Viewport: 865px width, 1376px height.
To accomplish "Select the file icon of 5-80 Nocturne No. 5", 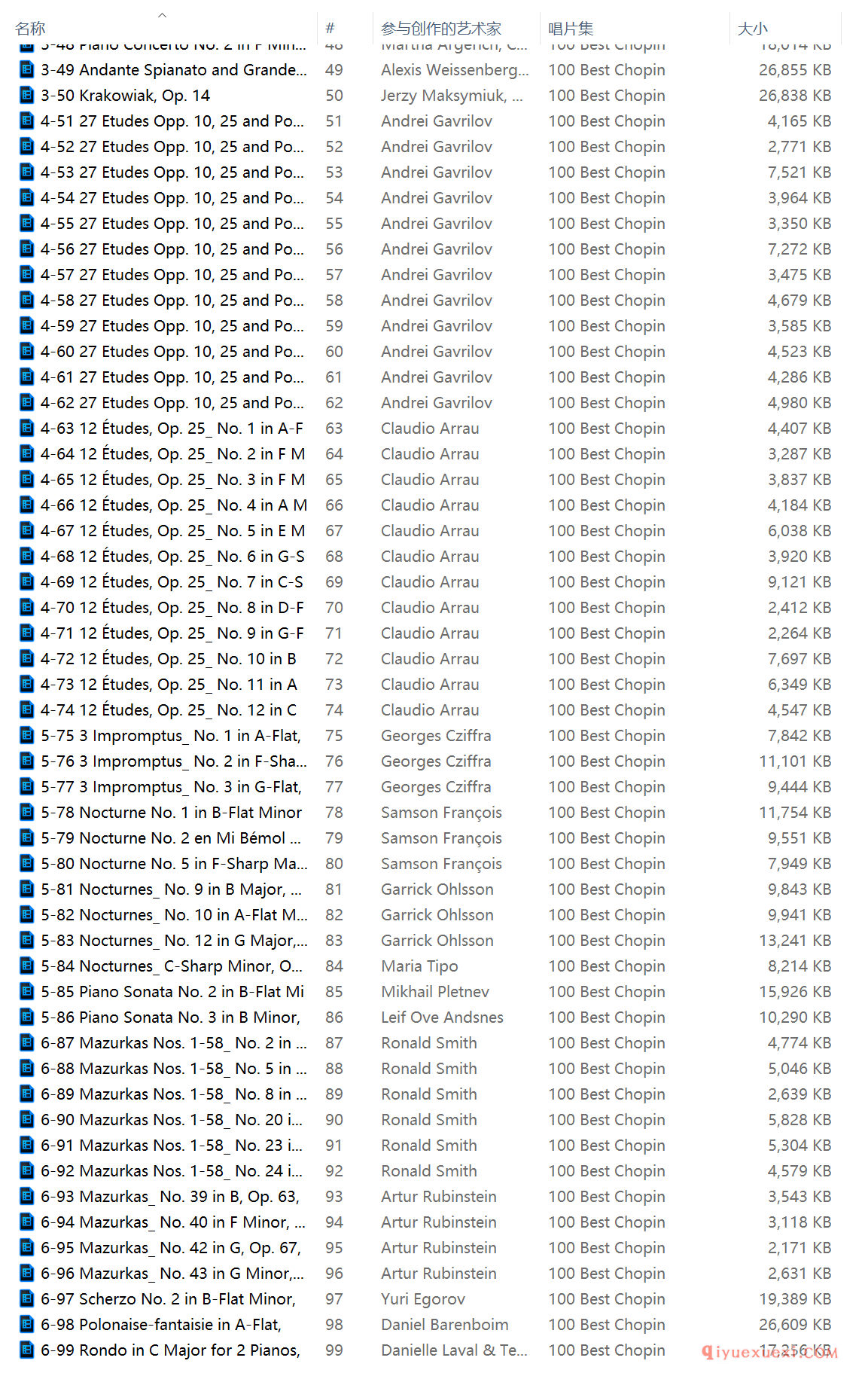I will (27, 864).
